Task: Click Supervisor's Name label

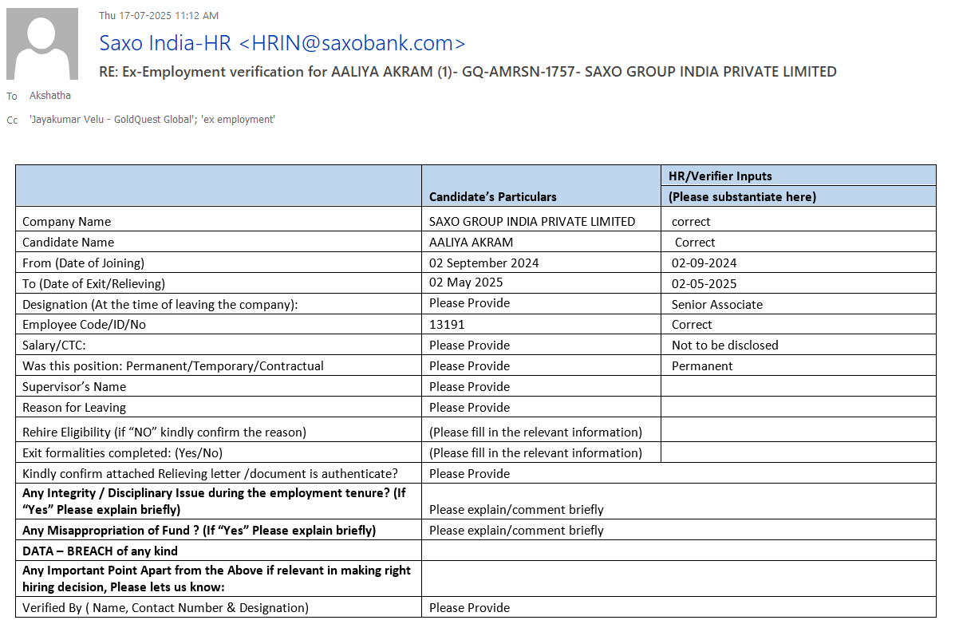Action: coord(74,387)
